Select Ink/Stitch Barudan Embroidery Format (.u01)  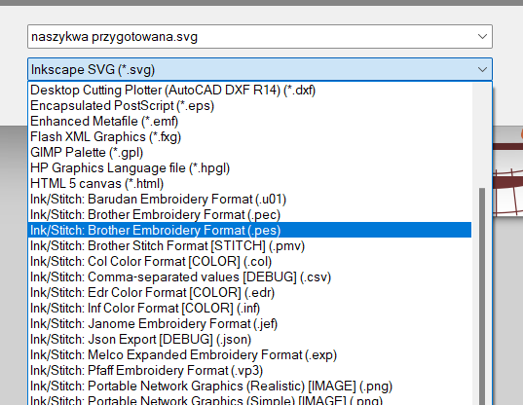(x=249, y=199)
